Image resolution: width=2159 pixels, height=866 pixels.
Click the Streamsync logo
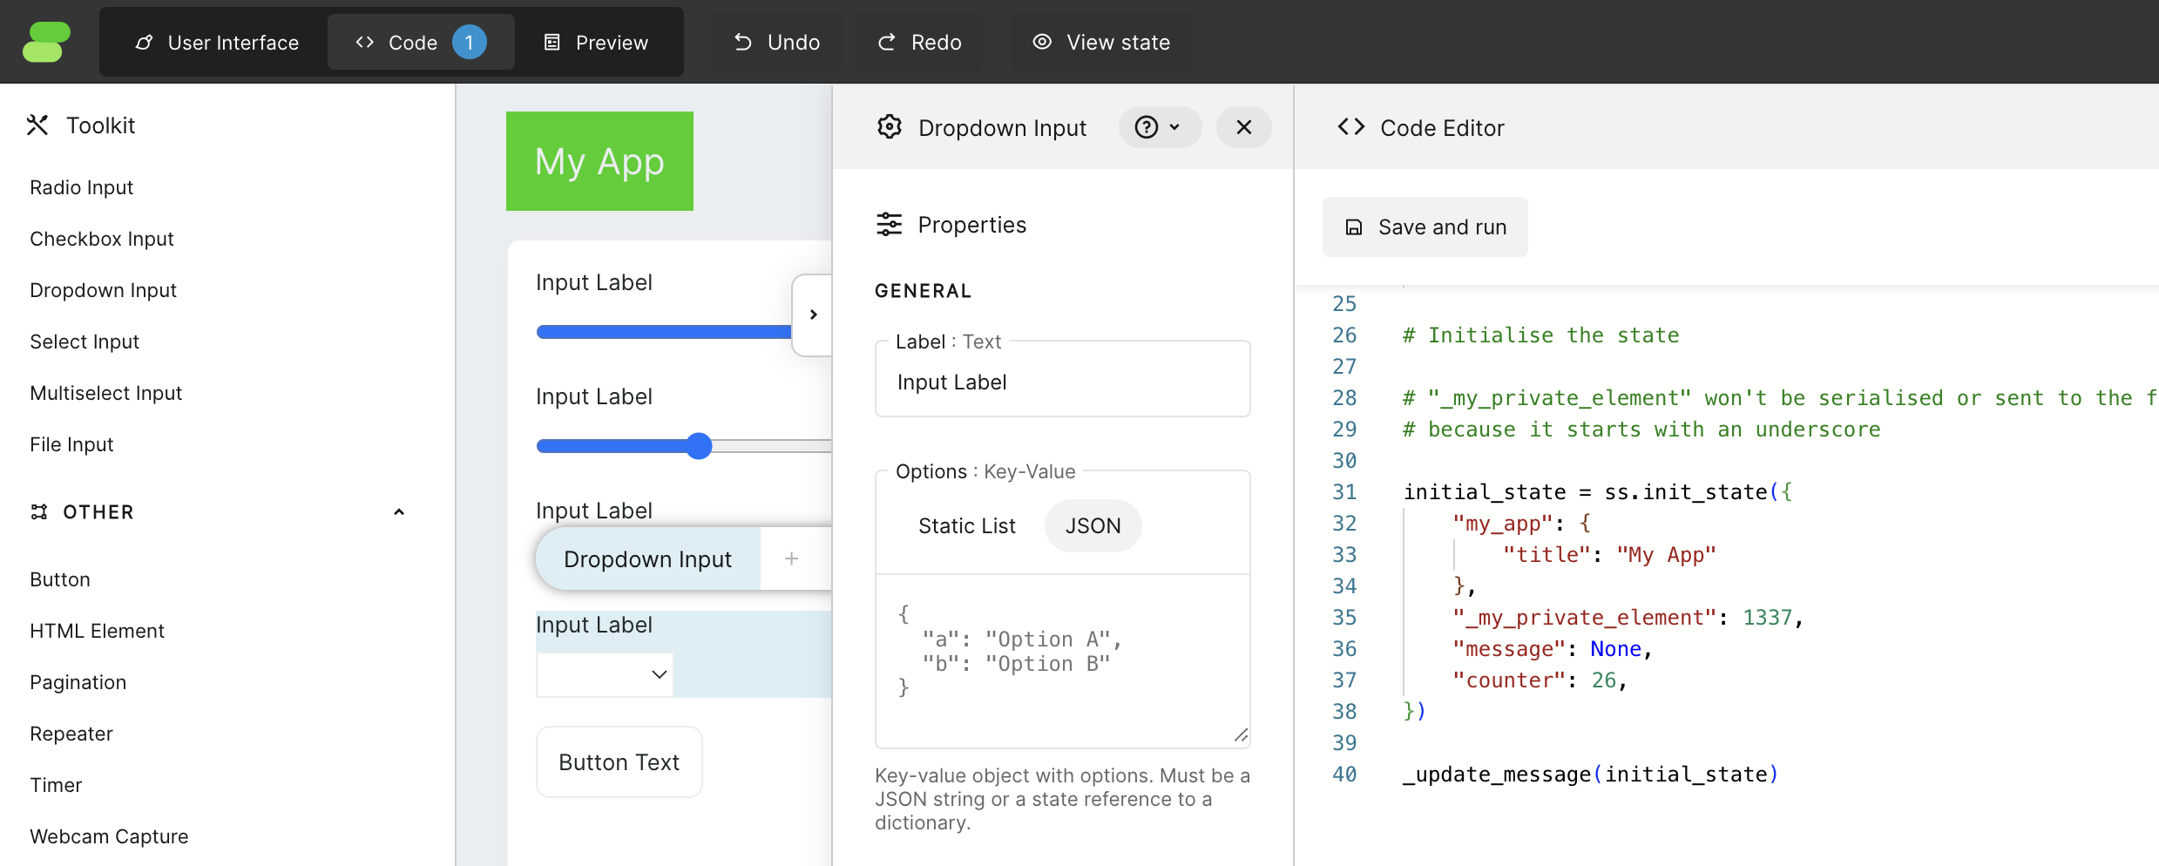(x=47, y=41)
